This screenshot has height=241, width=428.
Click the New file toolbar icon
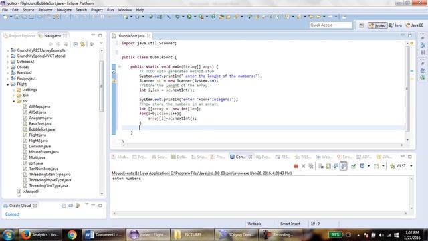(5, 17)
